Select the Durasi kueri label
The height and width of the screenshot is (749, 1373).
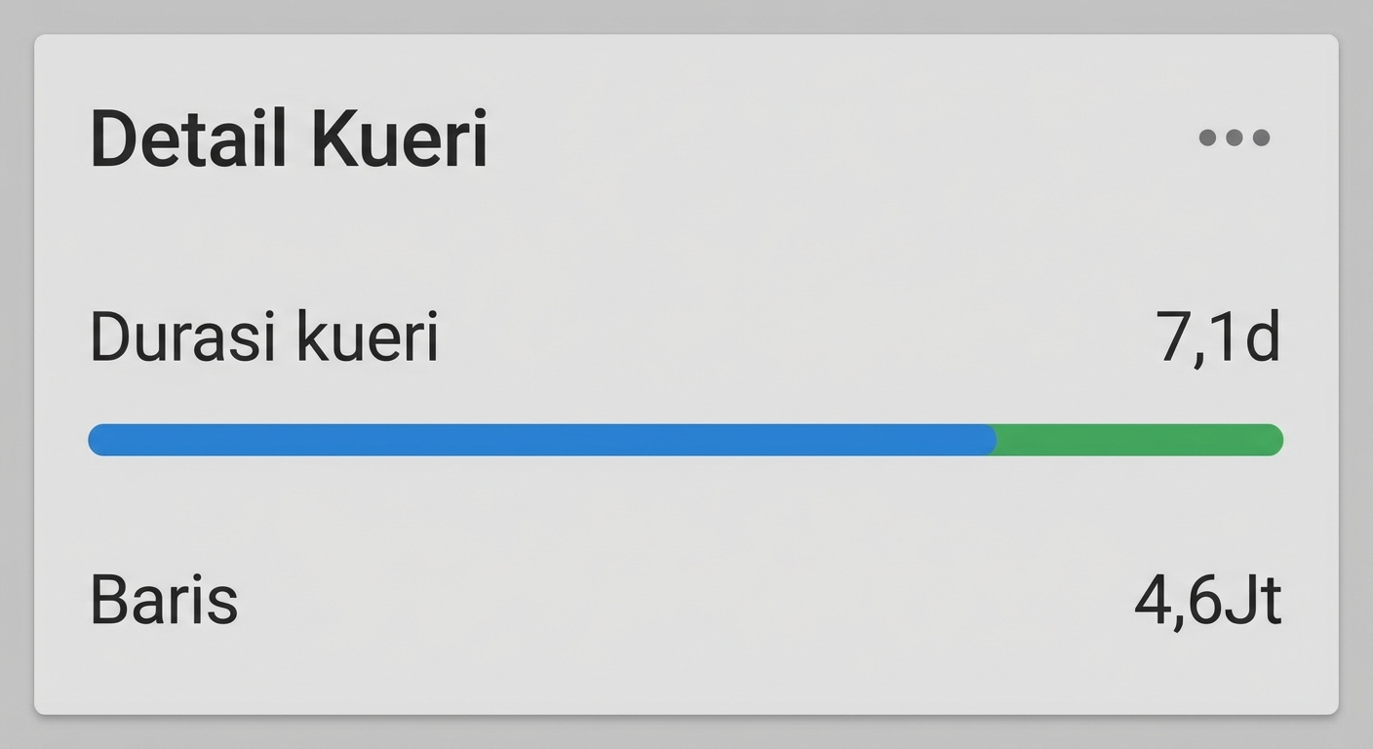pyautogui.click(x=264, y=338)
